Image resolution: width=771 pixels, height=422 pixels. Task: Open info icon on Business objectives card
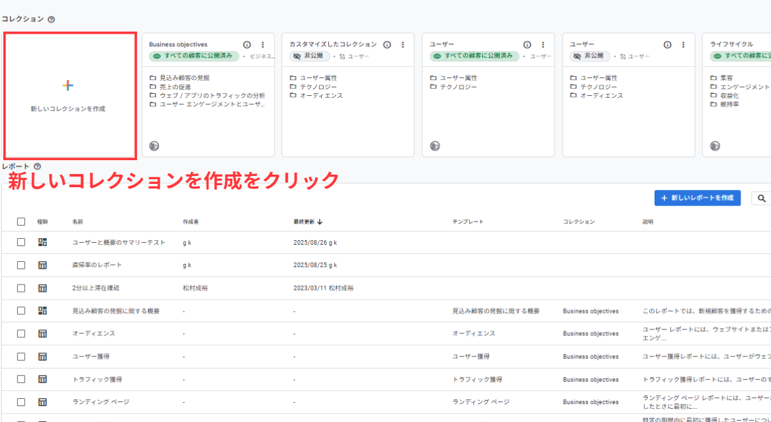[247, 45]
